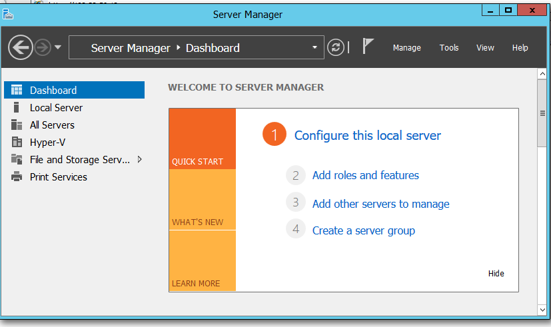Open the navigation history dropdown arrow
This screenshot has width=551, height=327.
point(58,47)
